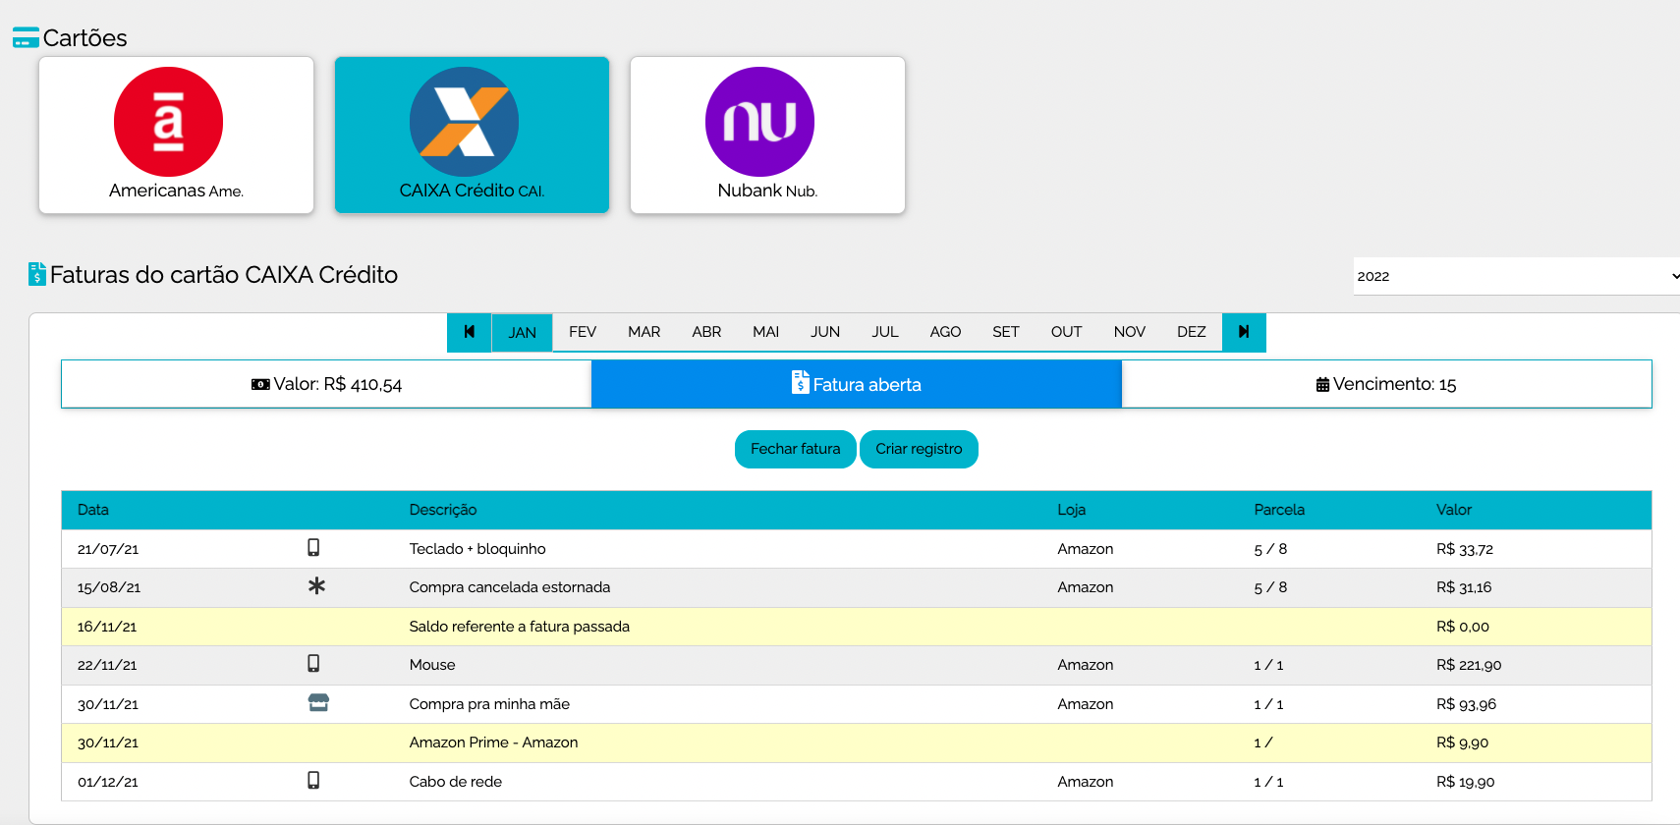This screenshot has height=825, width=1680.
Task: Click asterisk icon on Compra cancelada row
Action: [x=316, y=586]
